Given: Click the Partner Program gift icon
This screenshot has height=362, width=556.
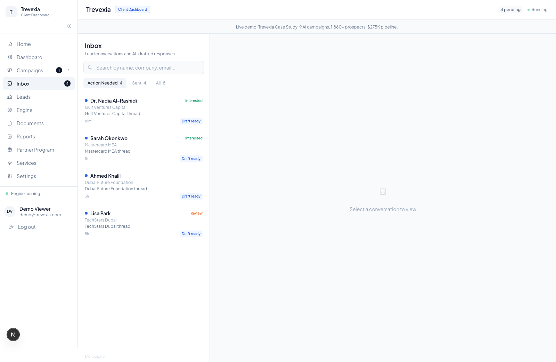Looking at the screenshot, I should click(10, 150).
